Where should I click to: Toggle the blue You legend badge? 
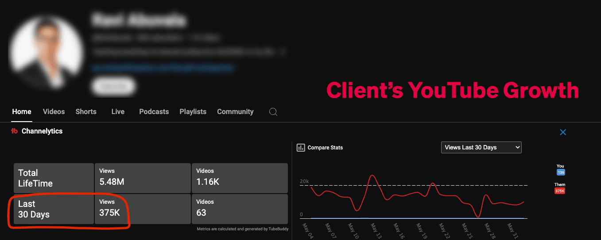(x=561, y=172)
